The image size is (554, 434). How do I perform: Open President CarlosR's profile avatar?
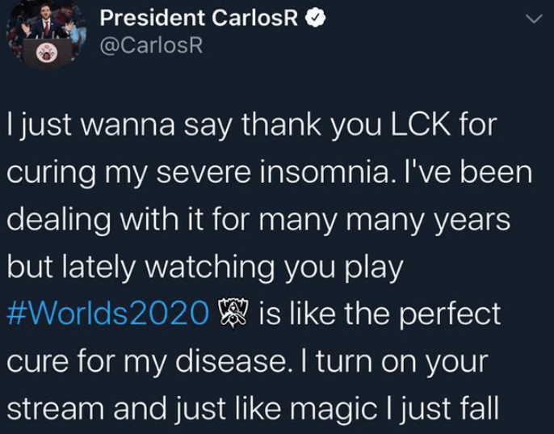point(45,36)
